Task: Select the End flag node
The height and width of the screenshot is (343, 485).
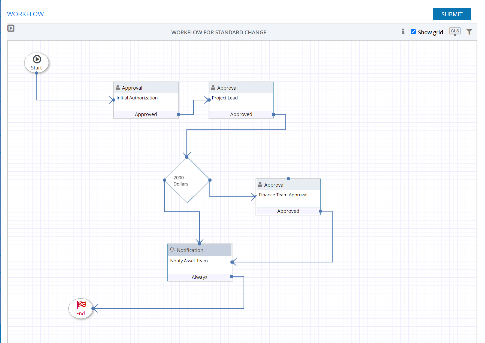Action: pyautogui.click(x=81, y=308)
